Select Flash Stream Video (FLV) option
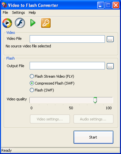The width and height of the screenshot is (121, 154). [x=52, y=76]
